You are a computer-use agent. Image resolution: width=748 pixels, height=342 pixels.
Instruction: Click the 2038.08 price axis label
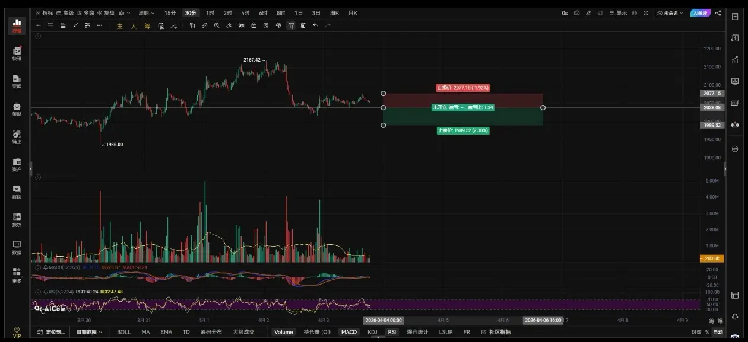click(x=711, y=108)
